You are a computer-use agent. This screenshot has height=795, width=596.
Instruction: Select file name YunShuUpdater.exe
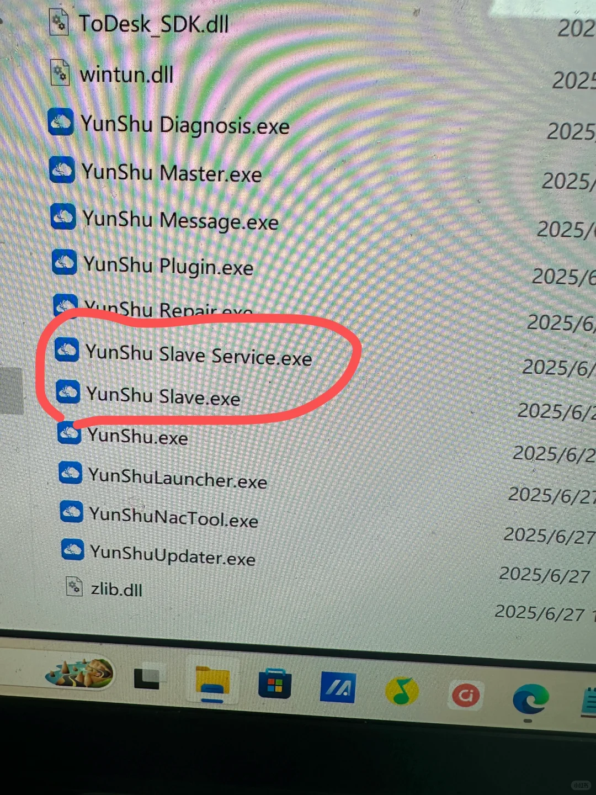point(173,554)
